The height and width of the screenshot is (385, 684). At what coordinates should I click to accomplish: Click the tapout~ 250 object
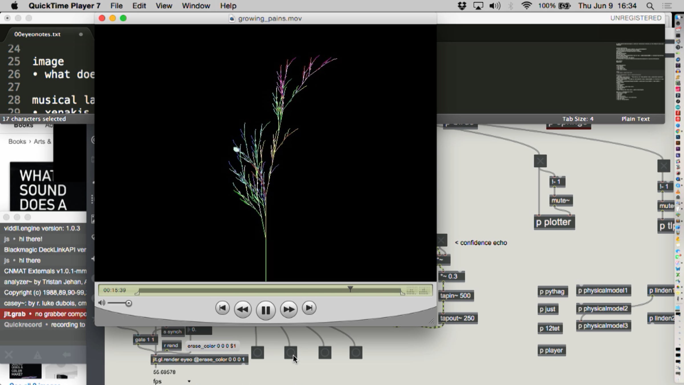point(458,318)
